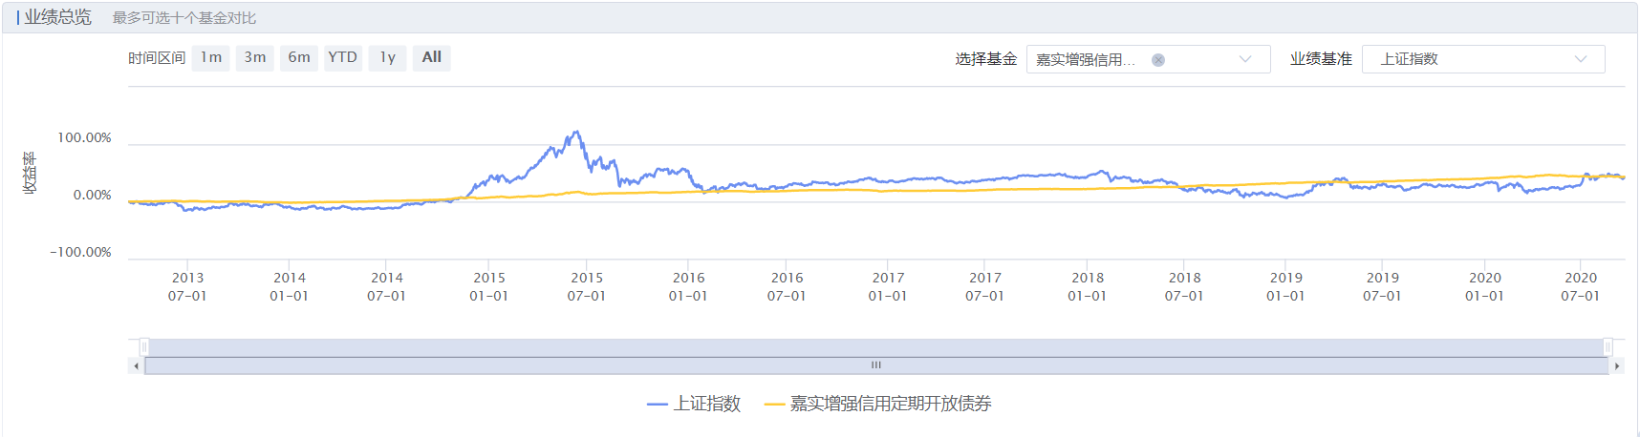
Task: Clear the selected fund with x icon
Action: [1157, 60]
